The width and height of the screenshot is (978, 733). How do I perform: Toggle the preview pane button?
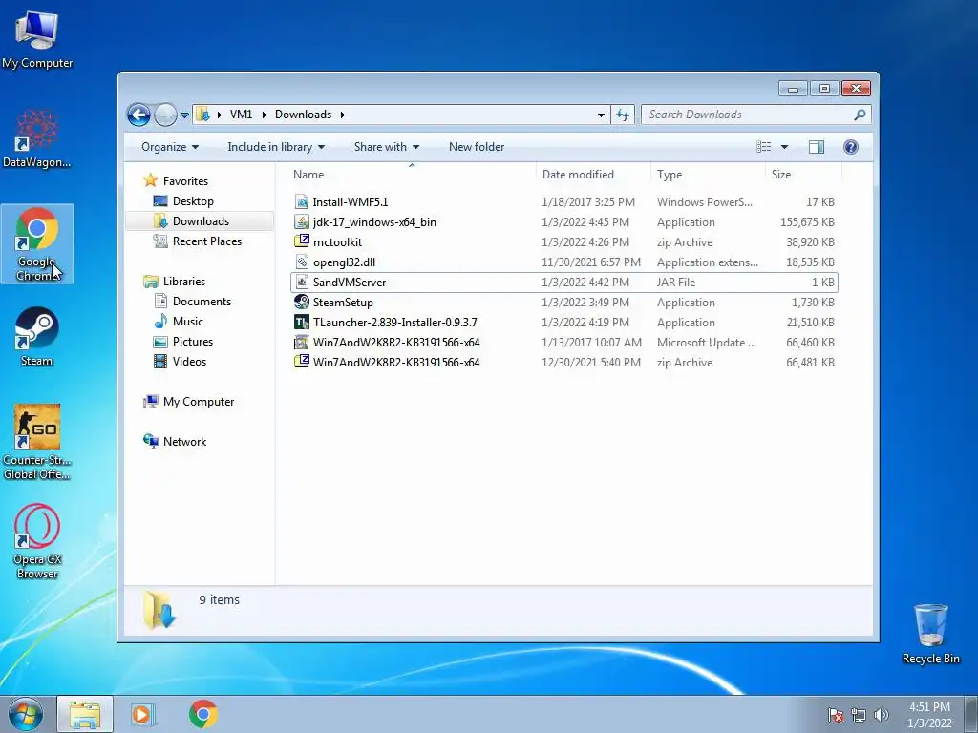[x=817, y=147]
